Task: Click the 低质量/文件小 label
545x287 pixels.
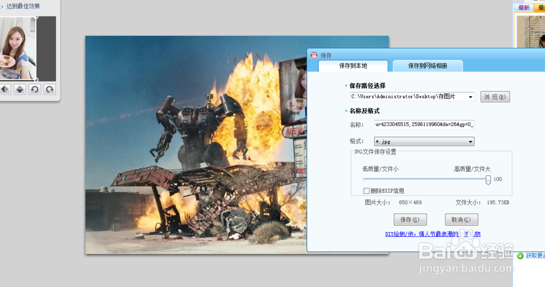Action: coord(380,169)
